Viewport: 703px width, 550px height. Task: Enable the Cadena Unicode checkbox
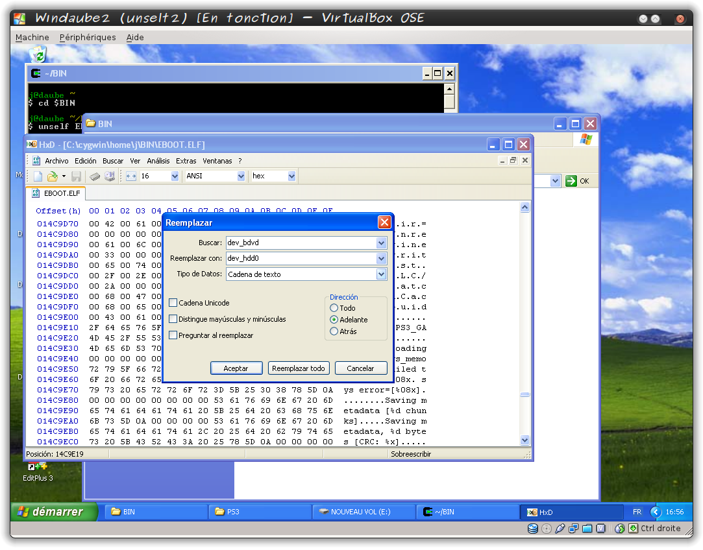pyautogui.click(x=173, y=303)
